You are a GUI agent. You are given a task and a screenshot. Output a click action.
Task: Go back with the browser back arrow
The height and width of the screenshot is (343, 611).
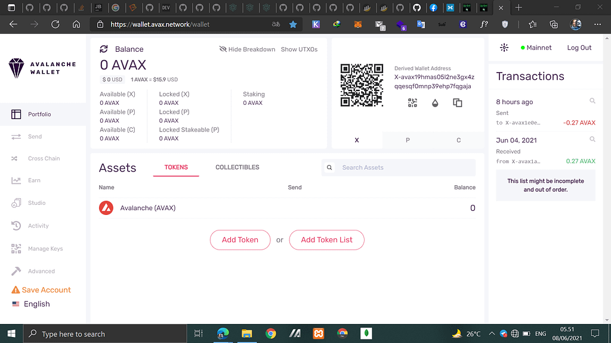pos(13,24)
